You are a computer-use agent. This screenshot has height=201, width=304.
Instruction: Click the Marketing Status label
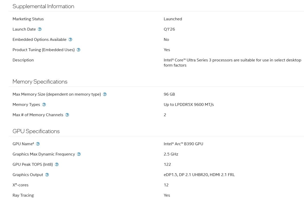[28, 19]
